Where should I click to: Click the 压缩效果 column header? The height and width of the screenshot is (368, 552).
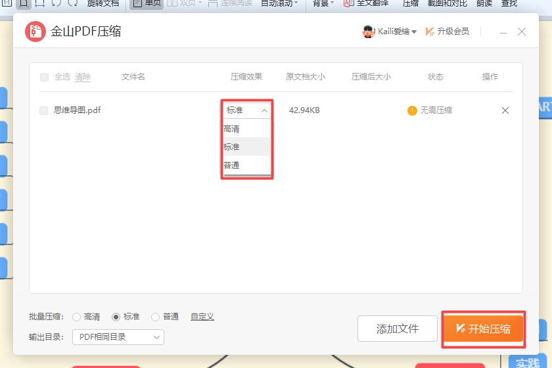click(246, 77)
